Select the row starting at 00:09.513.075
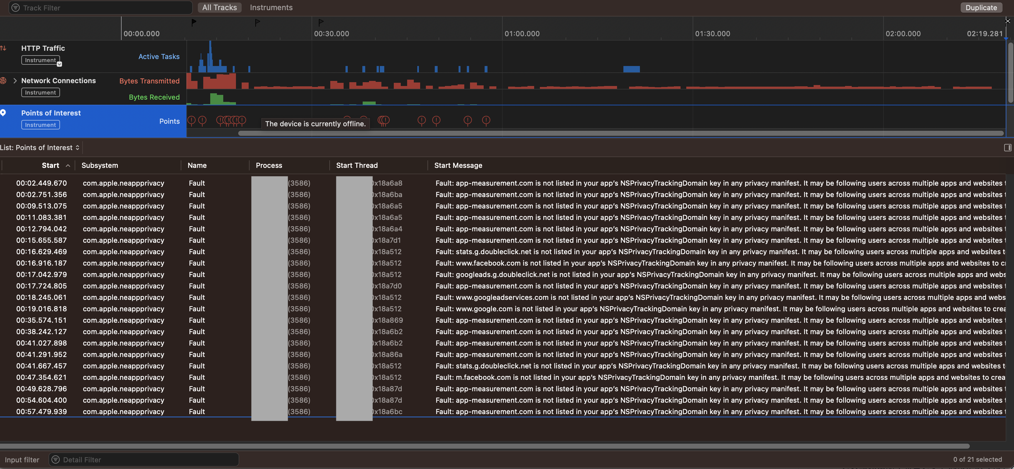 click(503, 206)
